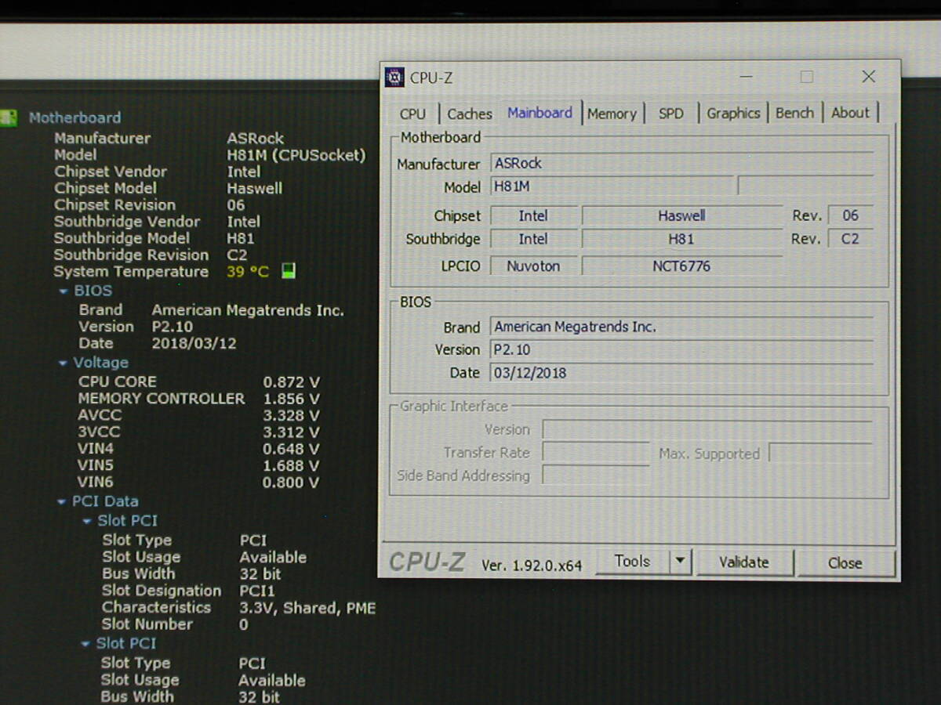
Task: Click the Ver. 1.92.0.x64 version text
Action: 532,566
